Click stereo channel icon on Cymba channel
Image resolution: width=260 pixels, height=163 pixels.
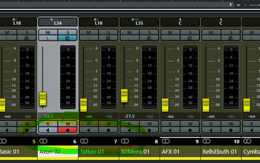click(x=247, y=141)
